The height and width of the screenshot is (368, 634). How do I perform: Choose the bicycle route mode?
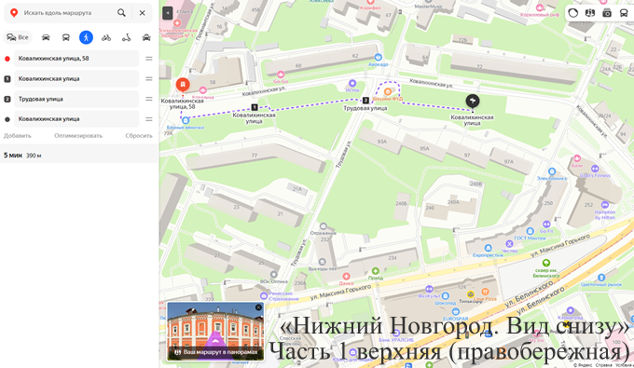[106, 37]
